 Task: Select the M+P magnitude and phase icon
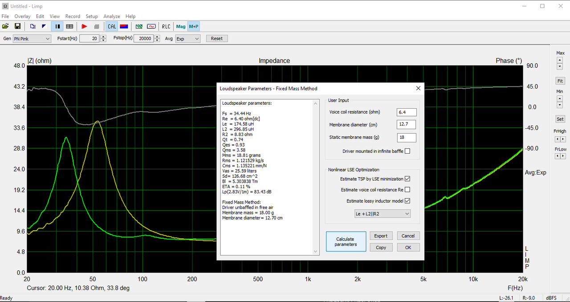pos(194,26)
